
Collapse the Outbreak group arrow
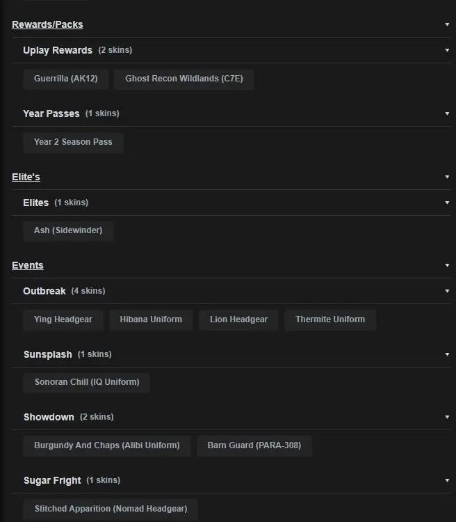pyautogui.click(x=447, y=291)
